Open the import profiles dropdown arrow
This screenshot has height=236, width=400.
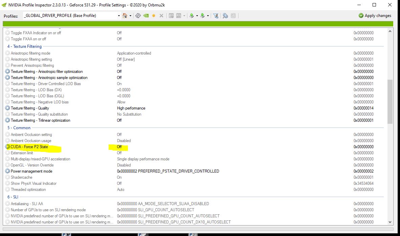[208, 16]
